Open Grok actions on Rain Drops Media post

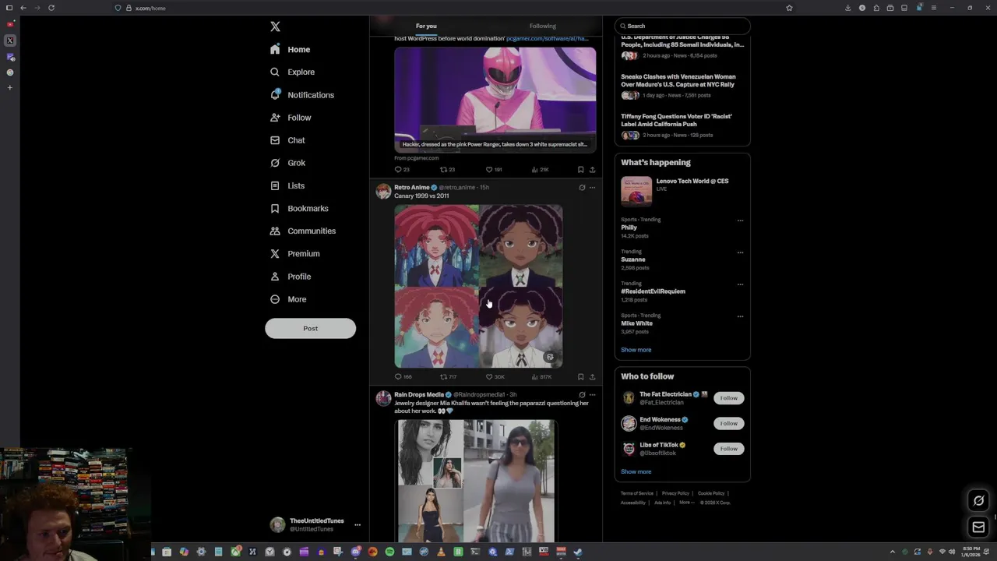point(582,395)
